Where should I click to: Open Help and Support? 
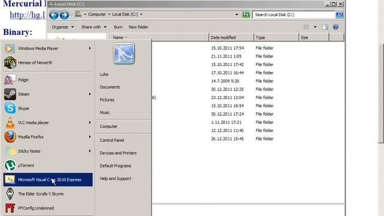coord(115,179)
